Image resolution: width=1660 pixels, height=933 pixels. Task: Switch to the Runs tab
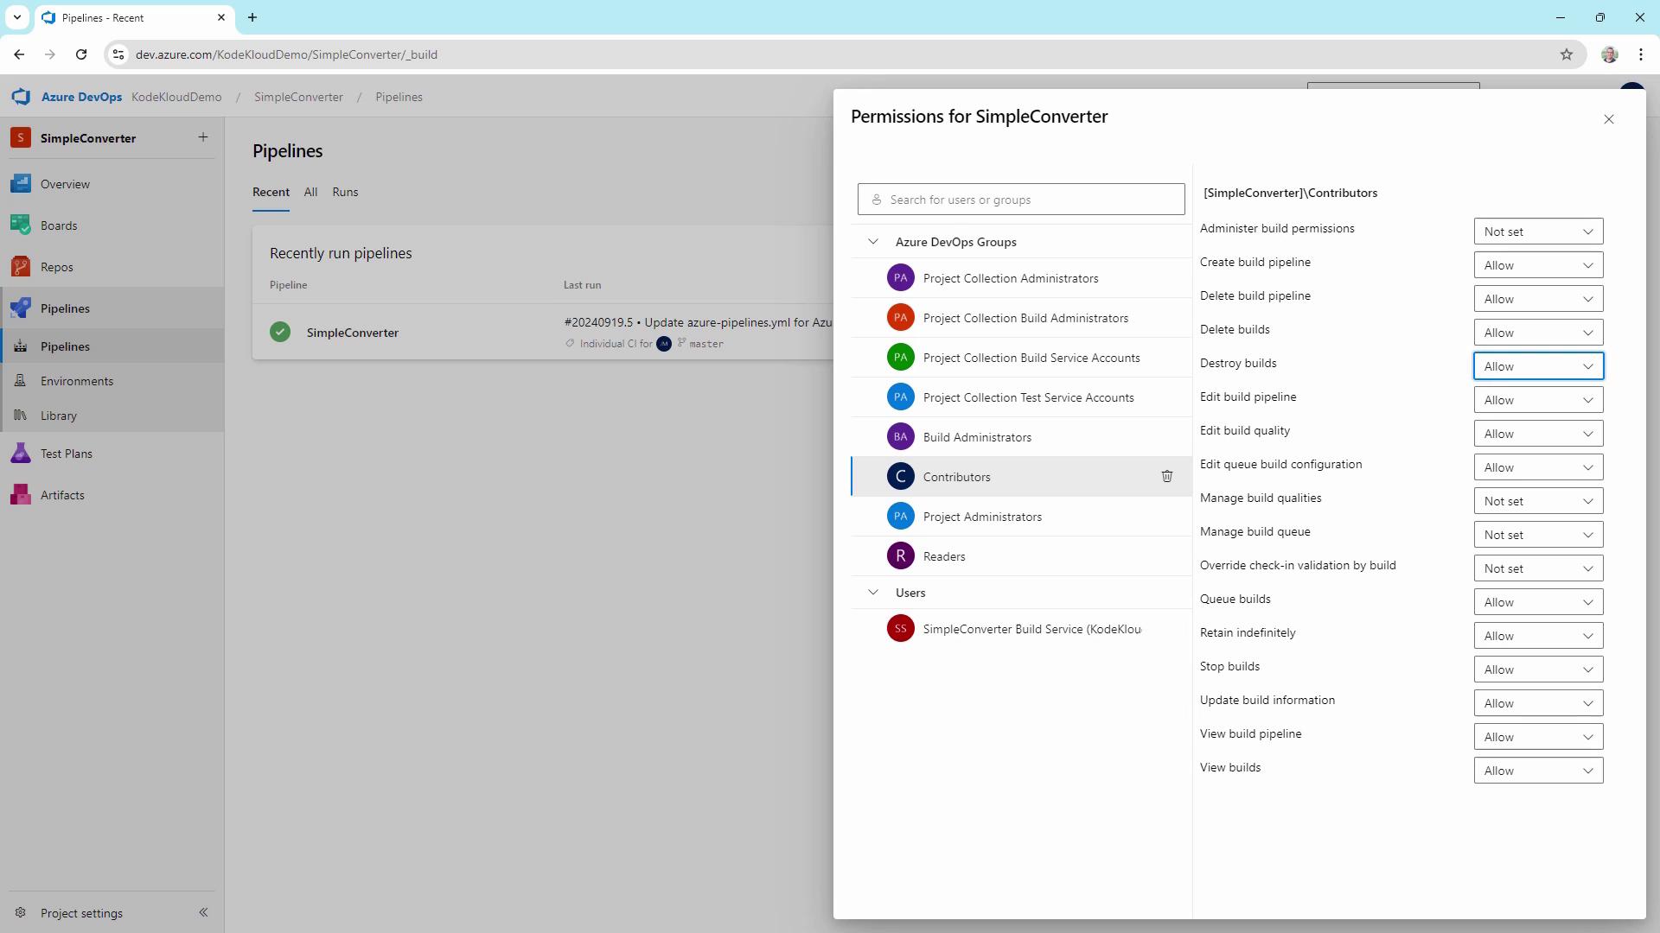pyautogui.click(x=345, y=192)
